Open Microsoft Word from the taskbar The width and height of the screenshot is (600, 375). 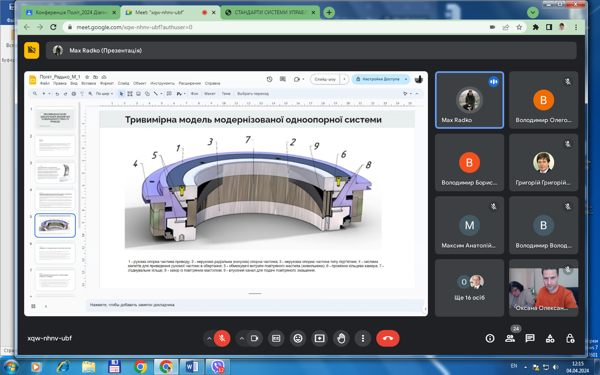pos(192,367)
